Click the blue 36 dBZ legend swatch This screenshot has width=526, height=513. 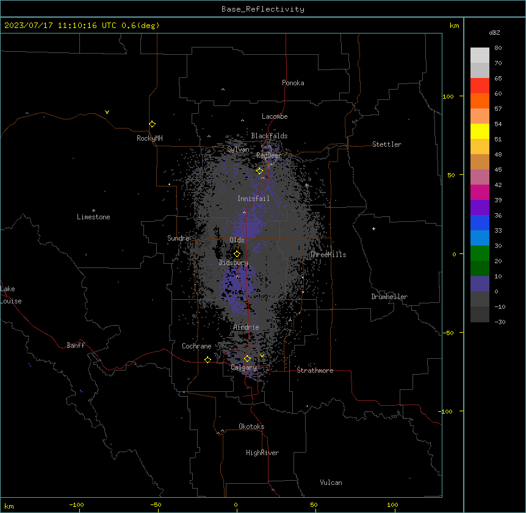point(480,222)
